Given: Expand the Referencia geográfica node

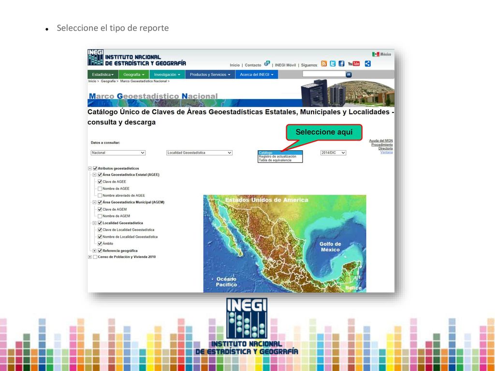Looking at the screenshot, I should [x=94, y=251].
